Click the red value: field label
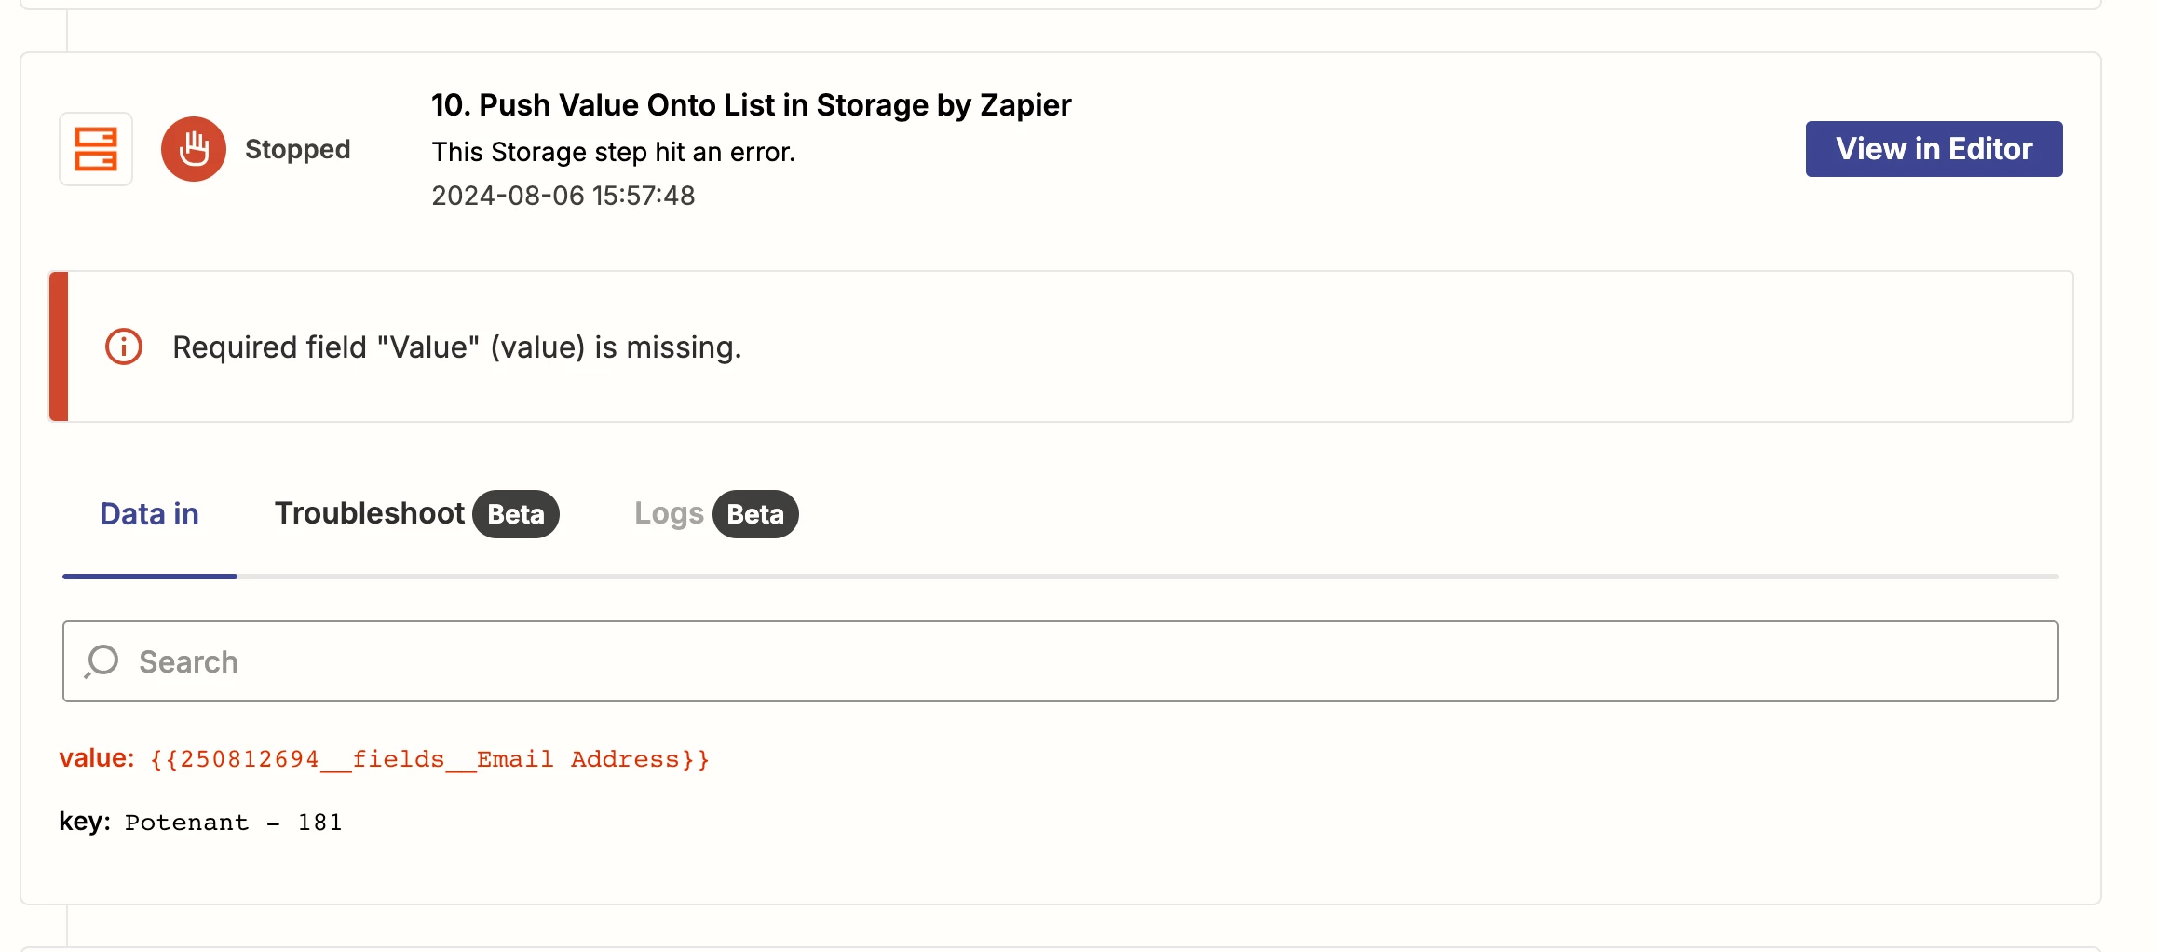Image resolution: width=2157 pixels, height=952 pixels. [97, 758]
